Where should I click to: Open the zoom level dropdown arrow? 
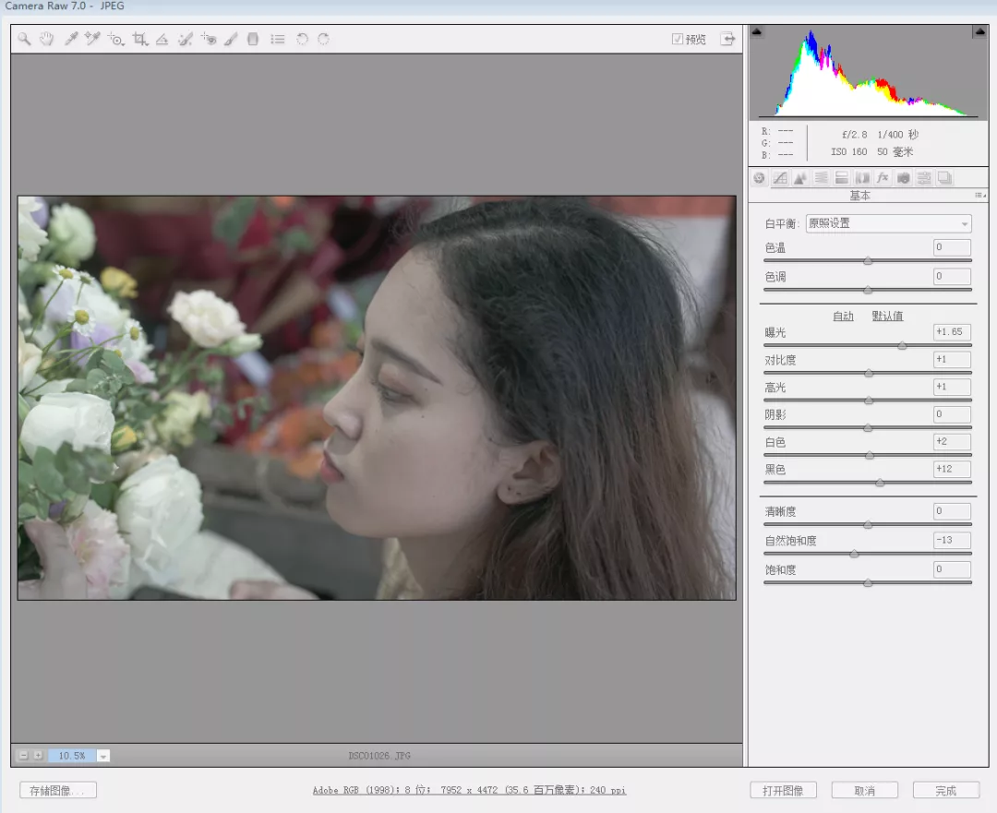tap(103, 756)
